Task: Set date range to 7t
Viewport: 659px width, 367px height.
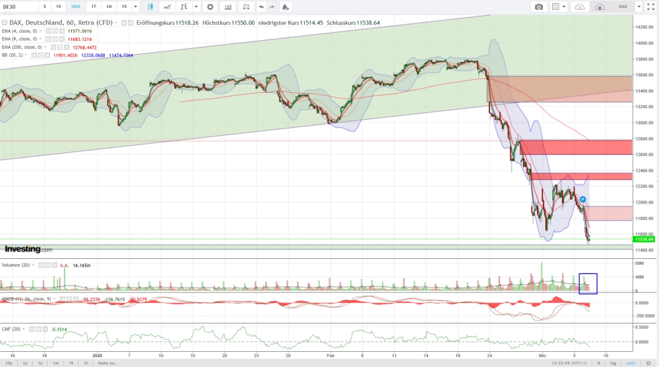Action: tap(71, 363)
